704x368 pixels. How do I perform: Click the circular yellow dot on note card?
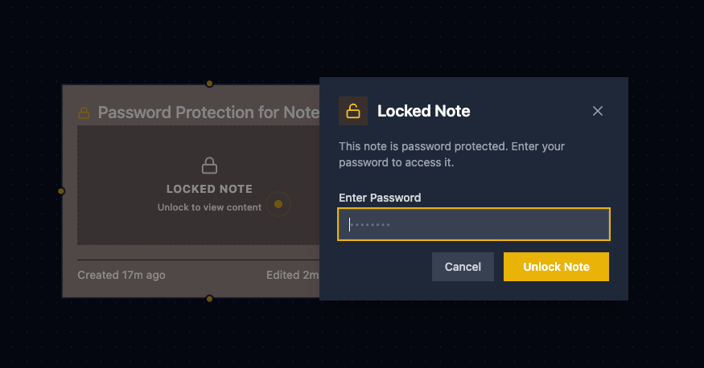click(x=278, y=204)
